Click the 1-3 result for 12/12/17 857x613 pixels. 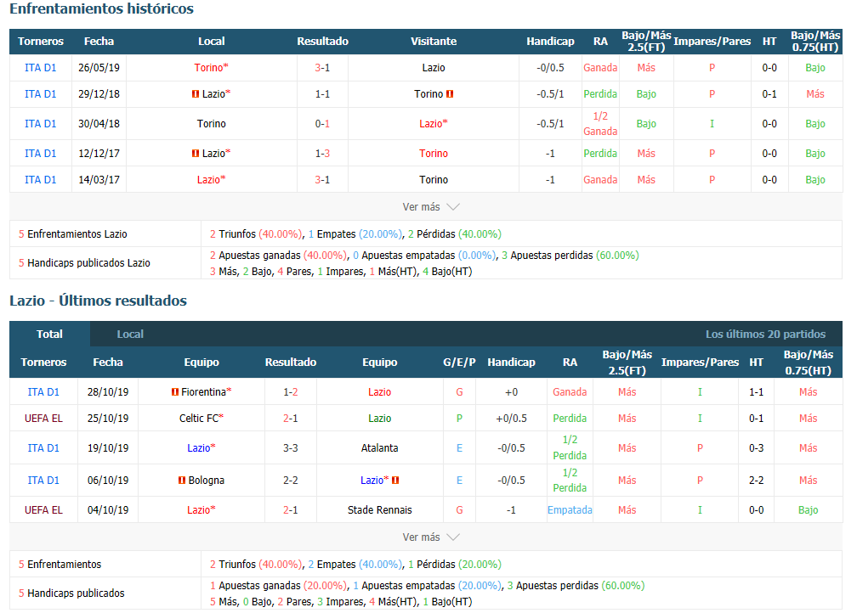coord(322,154)
